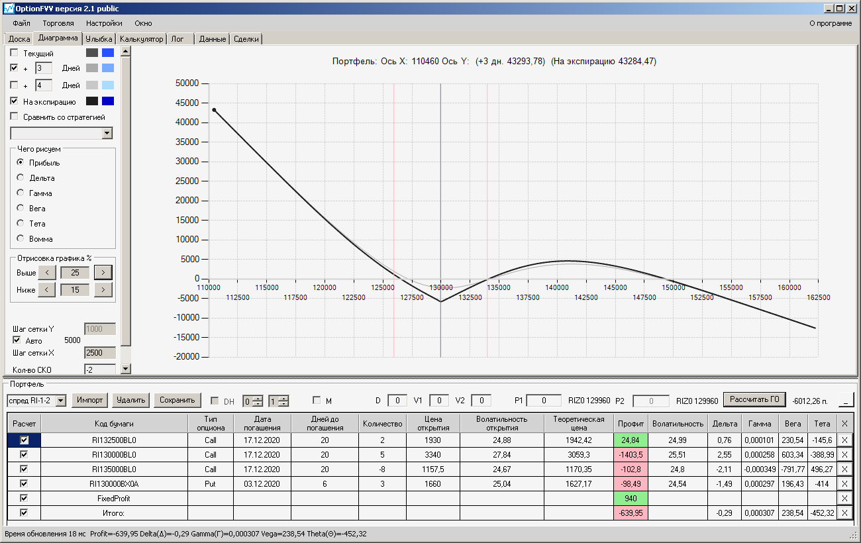Uncheck the Расчет box for RI132500BL0

[x=25, y=440]
